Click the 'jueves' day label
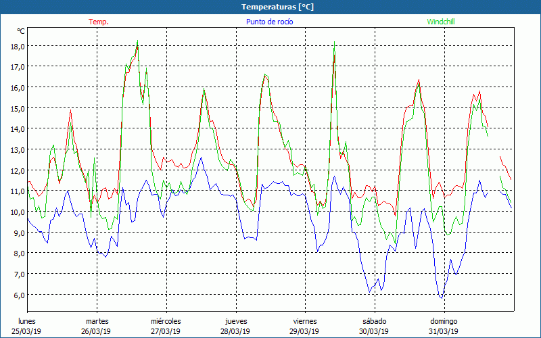 tap(236, 322)
